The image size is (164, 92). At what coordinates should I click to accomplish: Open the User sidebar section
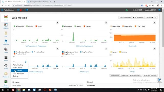point(6,34)
